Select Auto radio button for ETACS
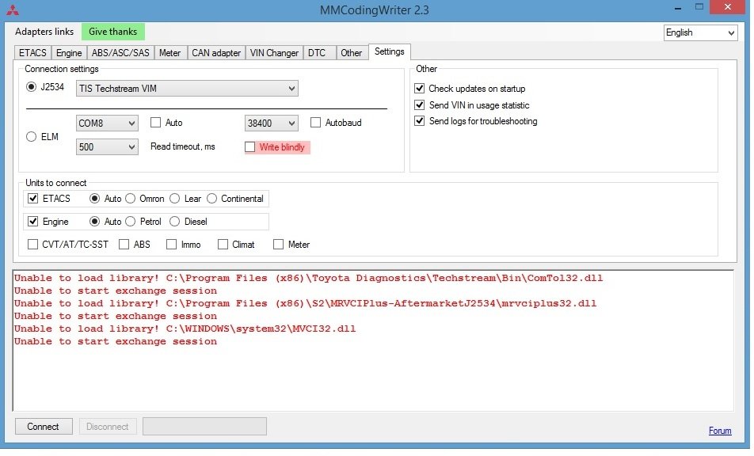This screenshot has height=456, width=754. coord(95,199)
